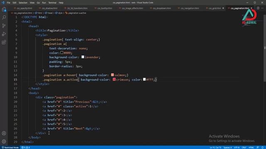The image size is (266, 149).
Task: Click the notifications bell in status bar
Action: point(262,147)
